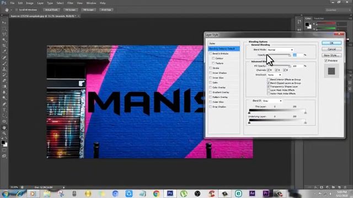Select the Eyedropper tool
The image size is (353, 198).
tap(4, 52)
